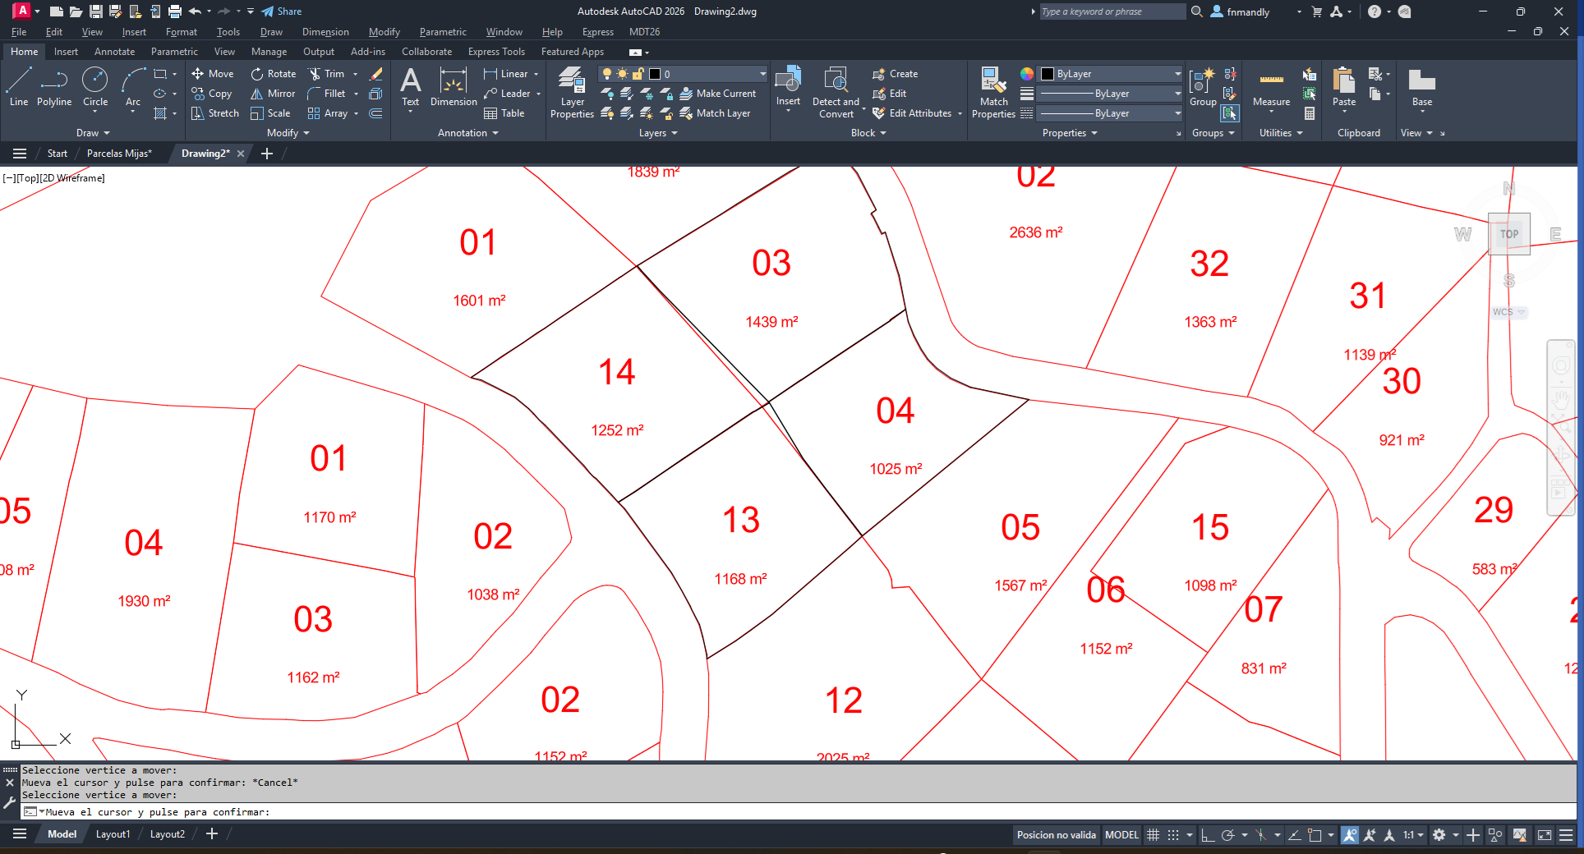Open the linetype ByLayer dropdown

tap(1111, 113)
